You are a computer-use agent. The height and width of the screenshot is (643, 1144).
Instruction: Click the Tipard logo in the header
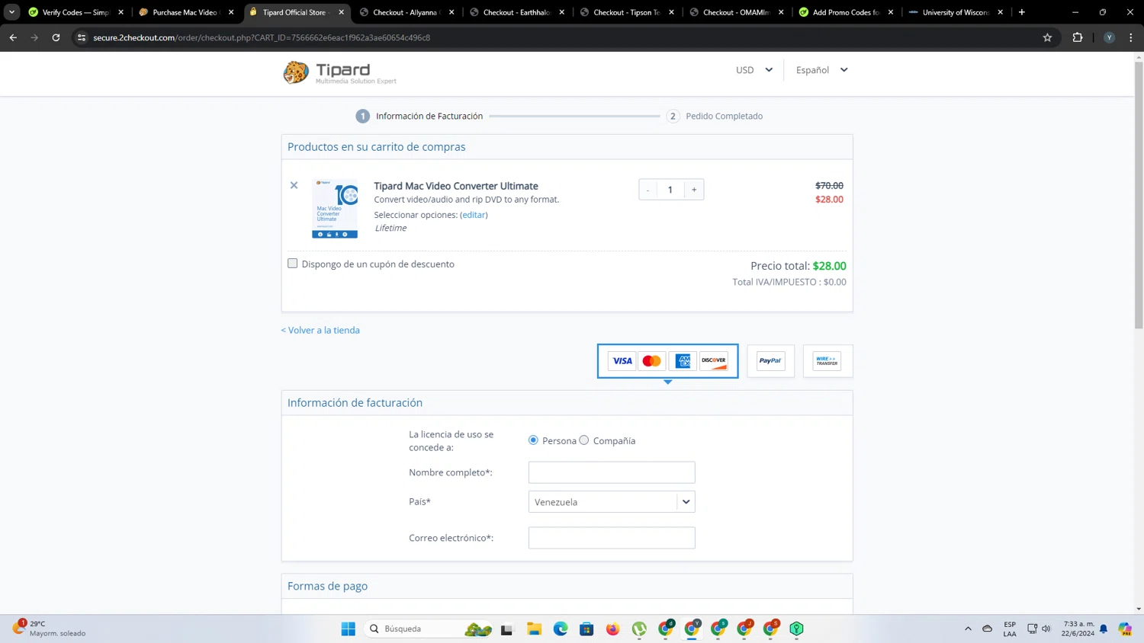(339, 72)
